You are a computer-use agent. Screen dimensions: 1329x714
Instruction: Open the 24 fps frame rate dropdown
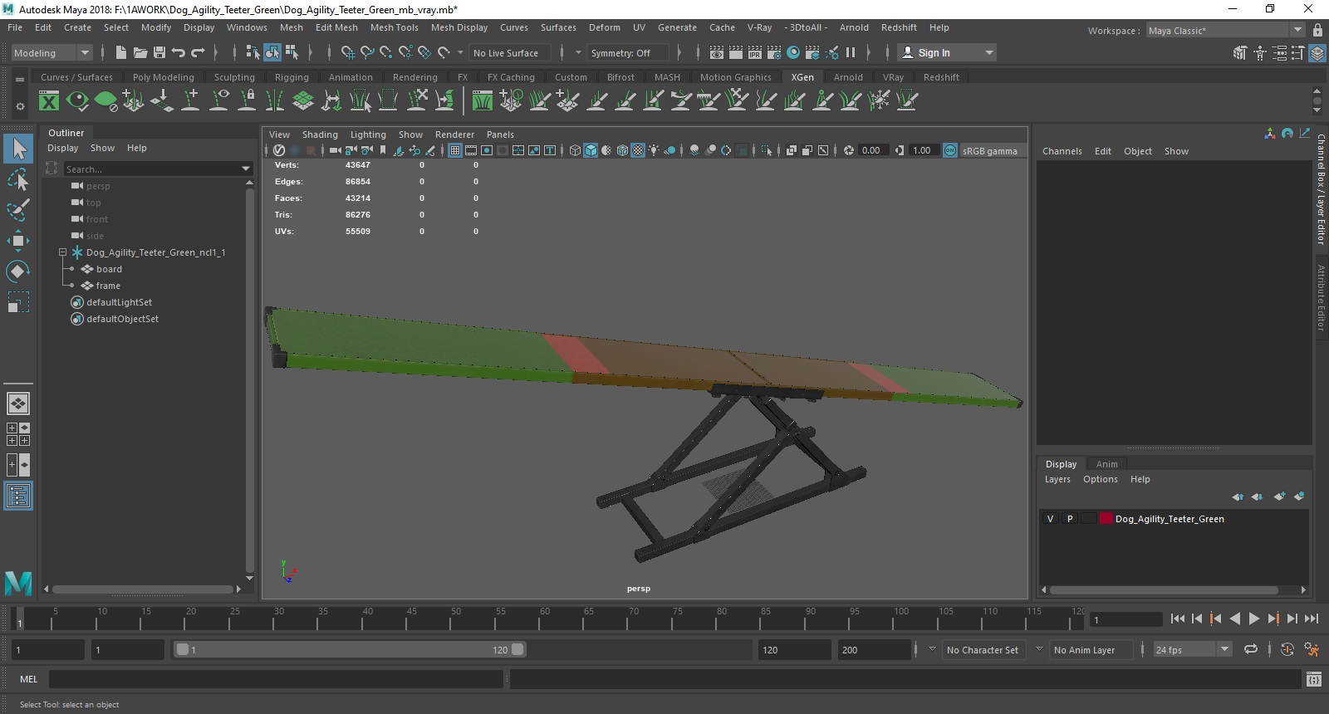[1193, 650]
